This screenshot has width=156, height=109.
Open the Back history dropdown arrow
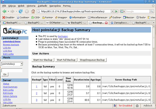pyautogui.click(x=8, y=11)
